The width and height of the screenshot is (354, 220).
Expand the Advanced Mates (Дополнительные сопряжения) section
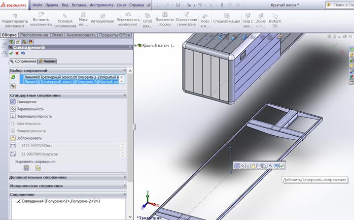[37, 177]
